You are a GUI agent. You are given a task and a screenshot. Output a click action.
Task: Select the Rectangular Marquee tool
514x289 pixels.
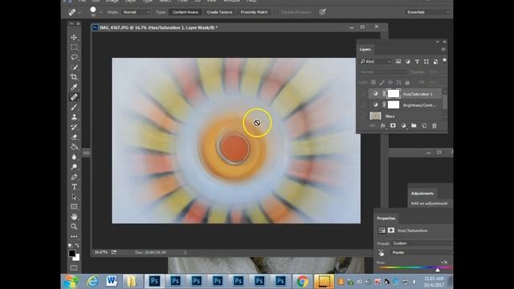click(74, 47)
